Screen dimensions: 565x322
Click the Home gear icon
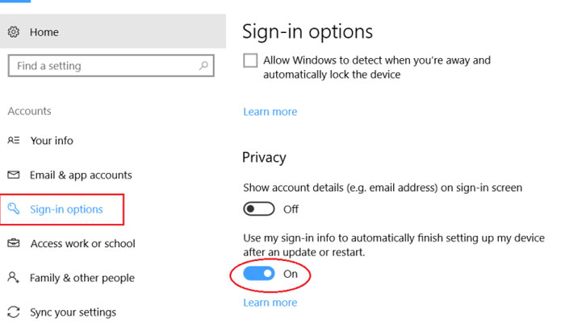point(14,32)
